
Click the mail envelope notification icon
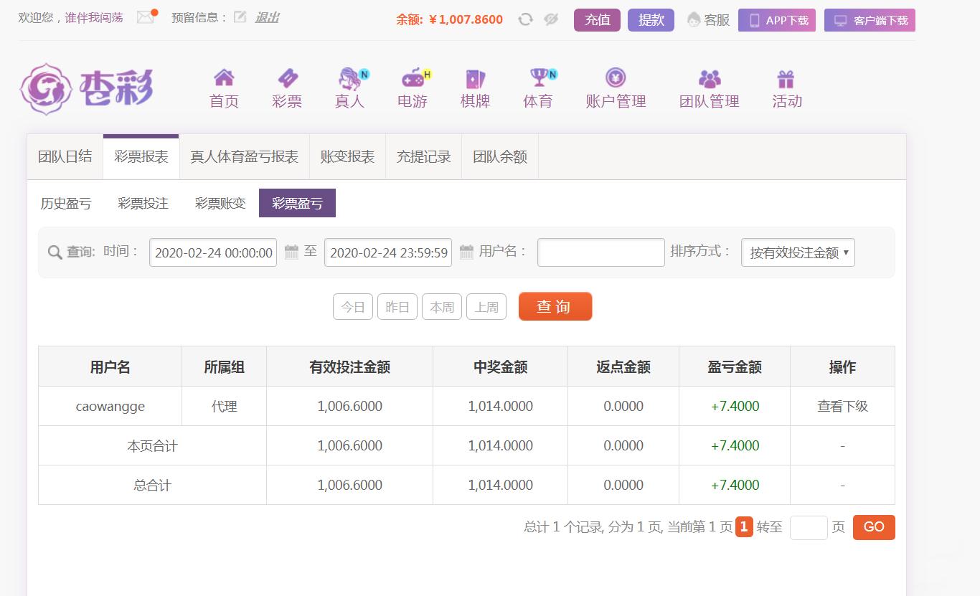point(146,17)
